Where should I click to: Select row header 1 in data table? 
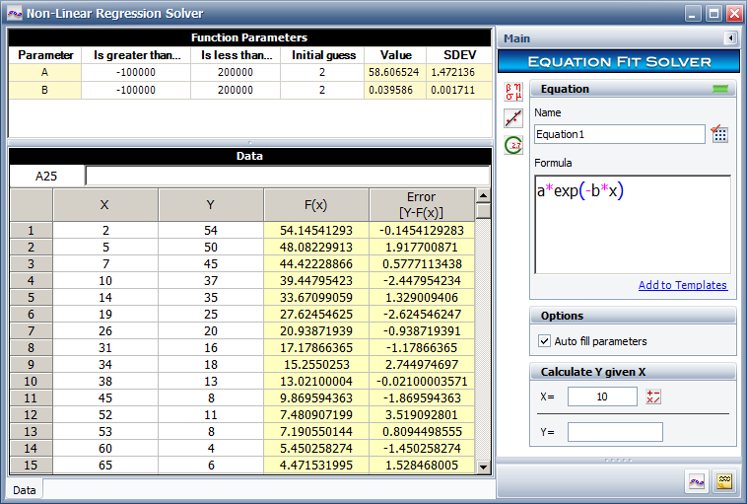click(31, 231)
